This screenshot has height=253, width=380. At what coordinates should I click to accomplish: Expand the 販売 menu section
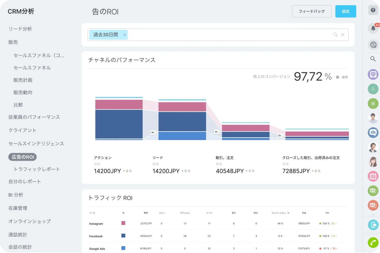(13, 42)
